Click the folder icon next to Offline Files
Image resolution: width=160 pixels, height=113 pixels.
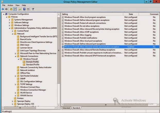pyautogui.click(x=18, y=73)
